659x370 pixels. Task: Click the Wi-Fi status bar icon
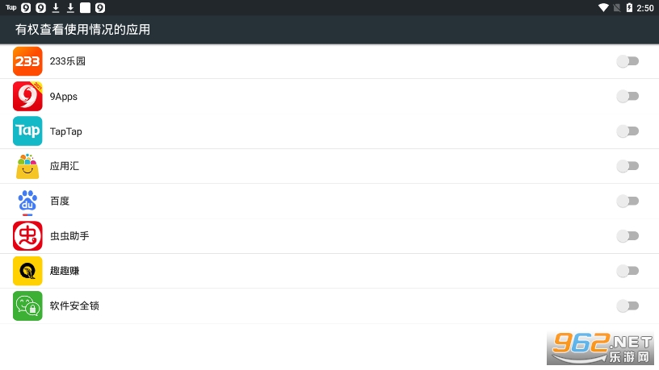[603, 8]
